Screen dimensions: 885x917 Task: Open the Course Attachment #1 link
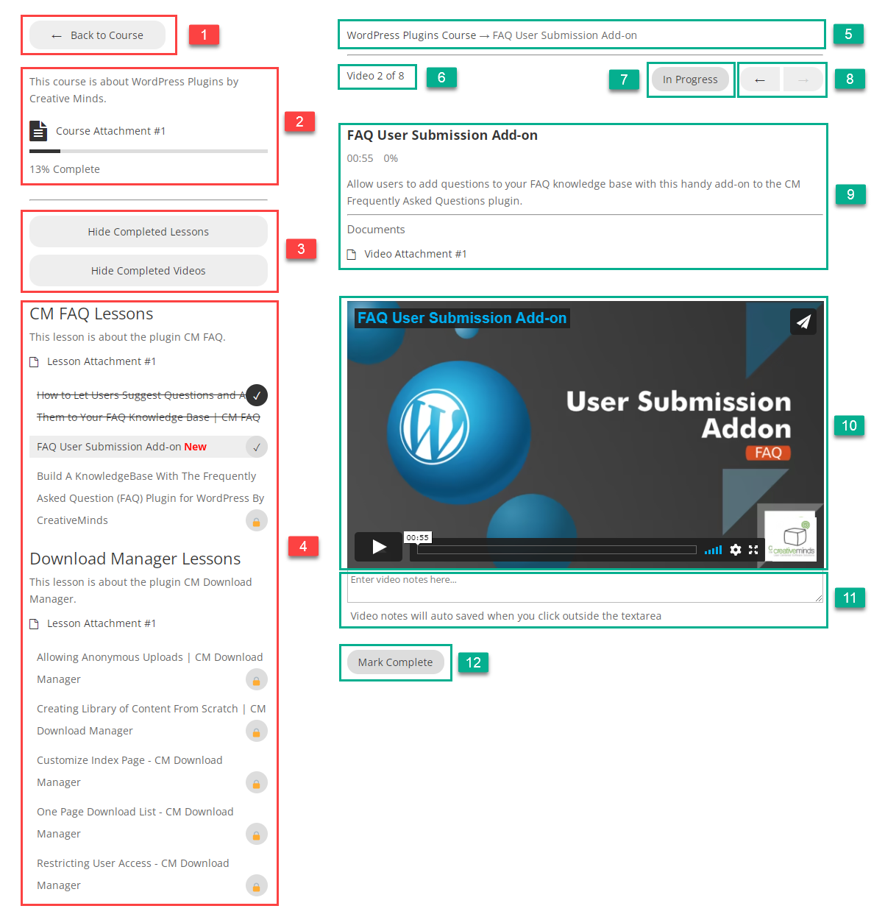pyautogui.click(x=110, y=131)
